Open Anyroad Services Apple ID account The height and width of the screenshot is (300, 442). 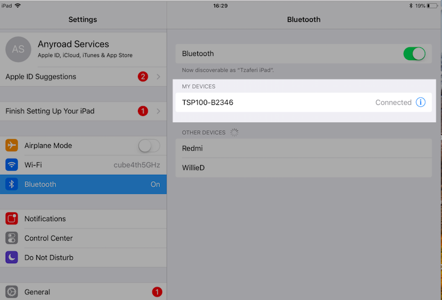(83, 50)
